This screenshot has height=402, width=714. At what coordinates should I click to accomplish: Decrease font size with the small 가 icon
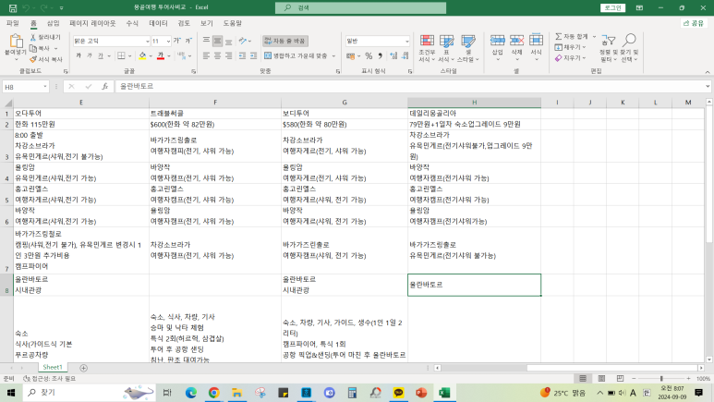click(188, 41)
